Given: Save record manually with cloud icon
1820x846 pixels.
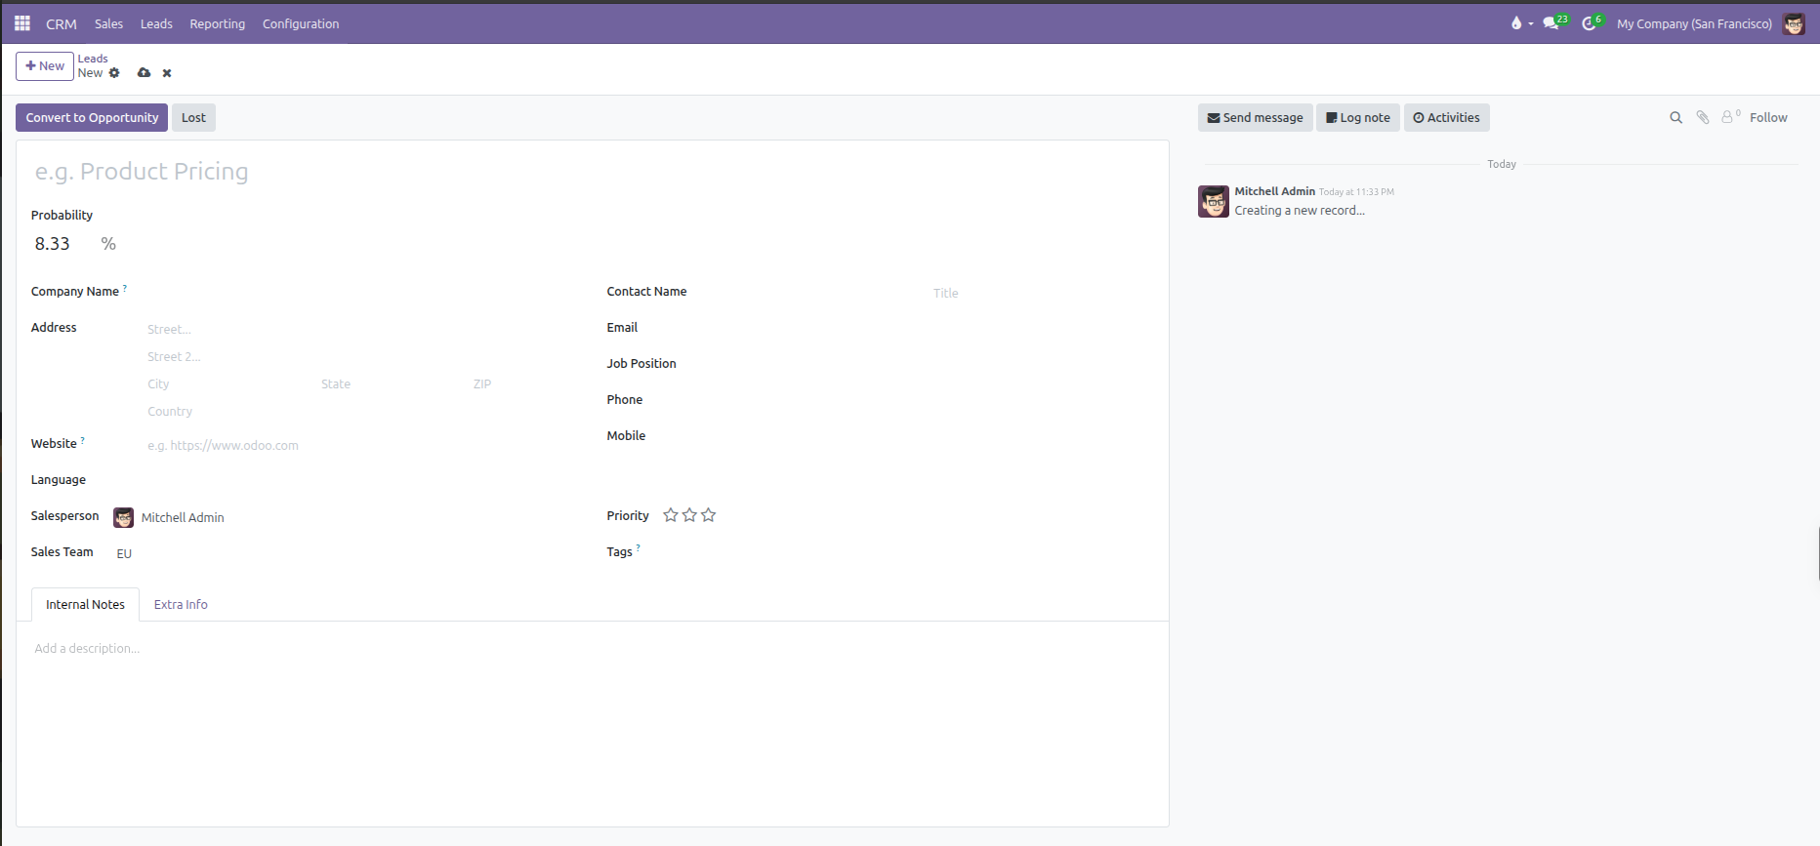Looking at the screenshot, I should pos(145,73).
